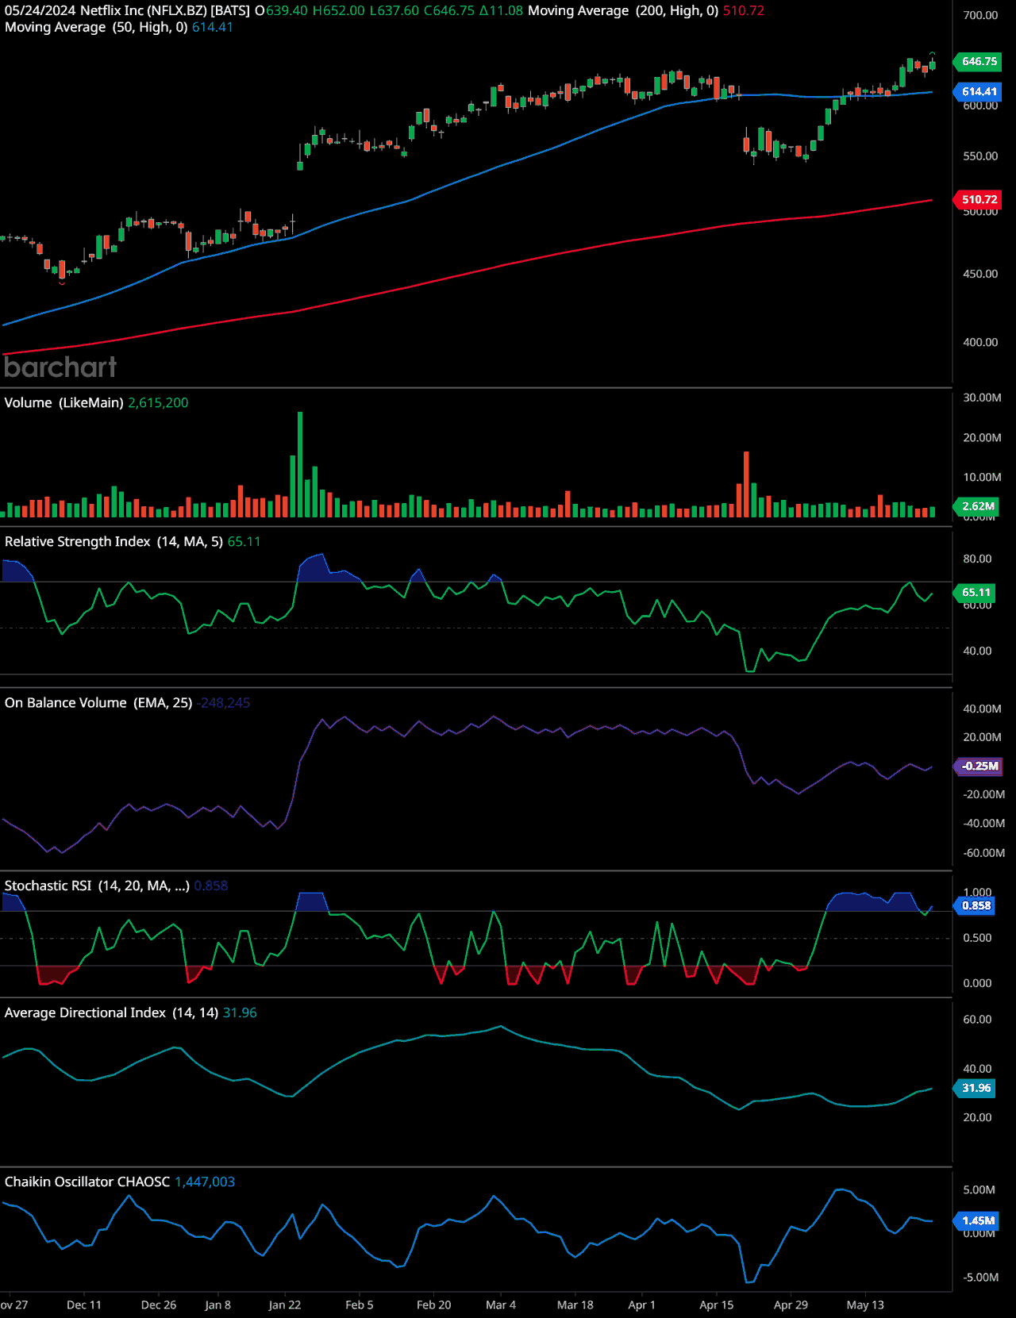Click the purple -0.25M OBV value tag
Viewport: 1016px width, 1318px height.
pos(979,766)
